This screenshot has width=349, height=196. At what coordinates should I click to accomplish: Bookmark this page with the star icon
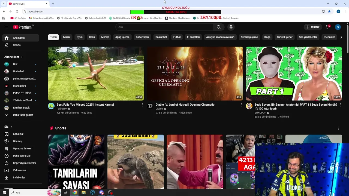[329, 11]
